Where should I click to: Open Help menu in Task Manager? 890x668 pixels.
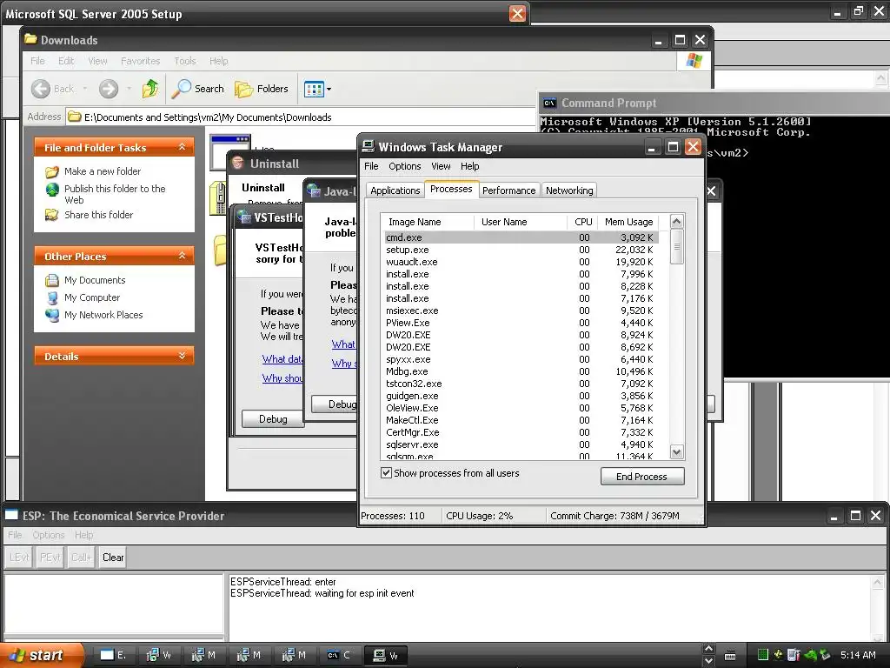pos(469,166)
